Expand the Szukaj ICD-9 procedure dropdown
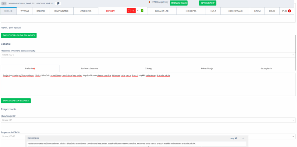297x147 pixels. click(293, 55)
